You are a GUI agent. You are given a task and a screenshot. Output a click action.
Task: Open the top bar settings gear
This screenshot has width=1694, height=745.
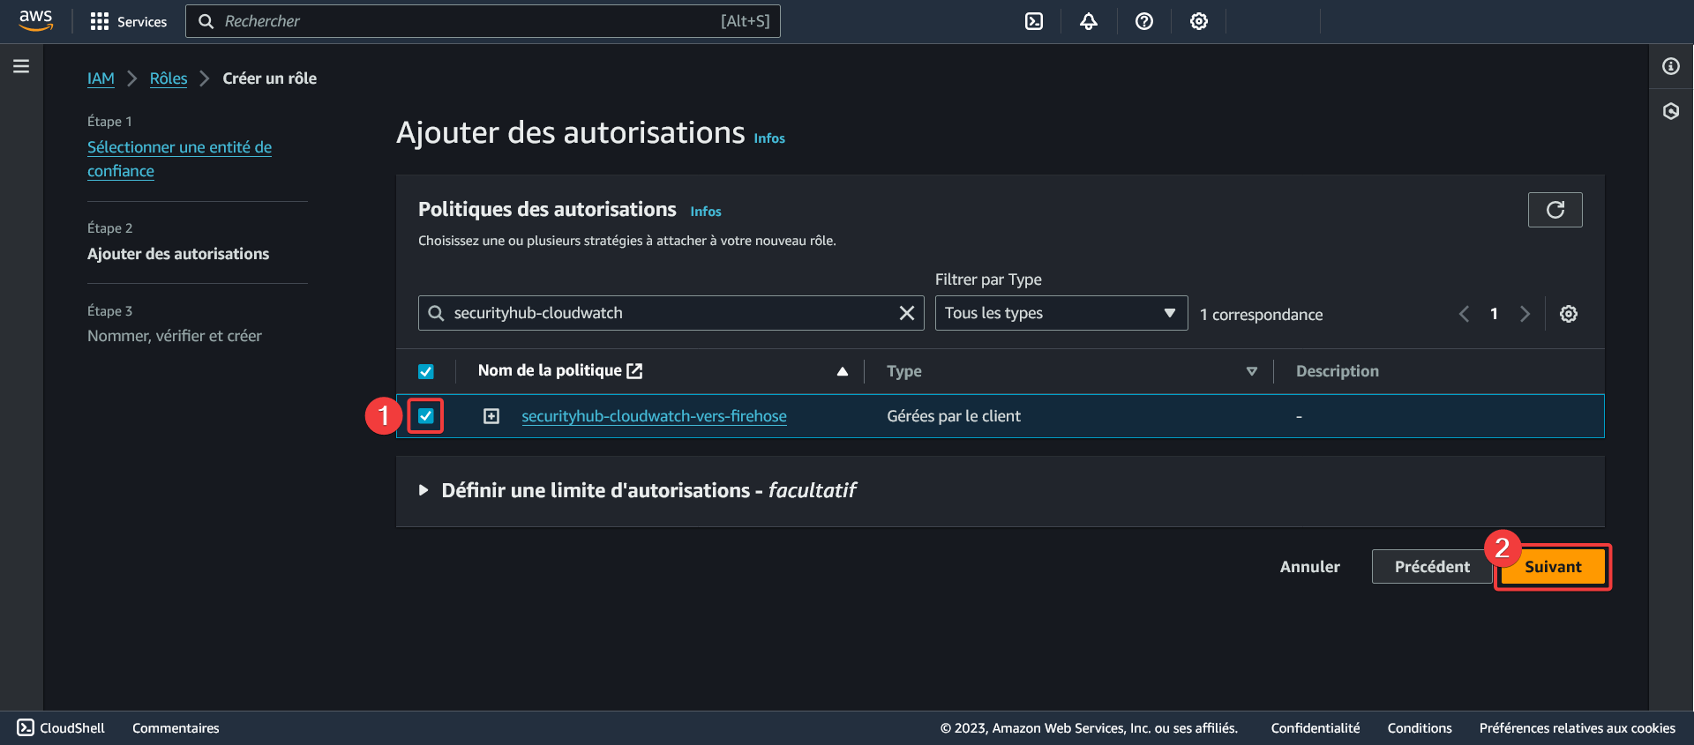pos(1199,21)
